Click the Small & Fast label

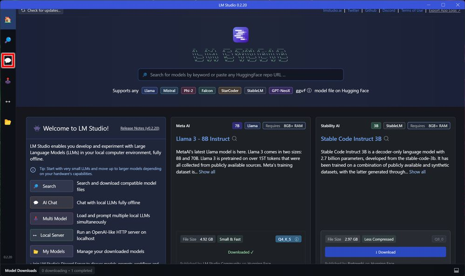point(230,239)
